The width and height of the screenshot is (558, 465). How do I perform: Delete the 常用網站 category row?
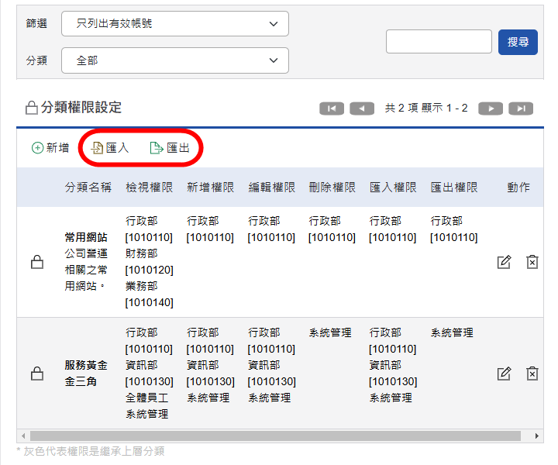point(532,262)
